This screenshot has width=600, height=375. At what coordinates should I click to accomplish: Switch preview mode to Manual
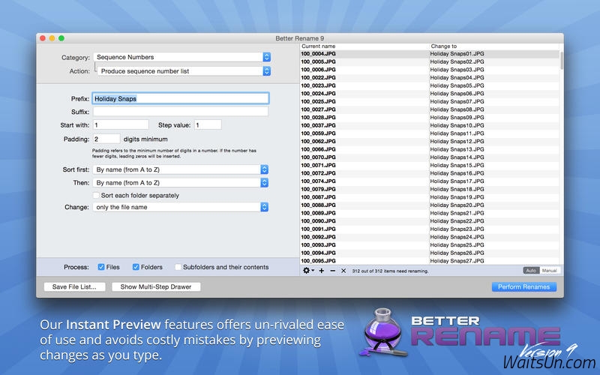click(x=550, y=271)
